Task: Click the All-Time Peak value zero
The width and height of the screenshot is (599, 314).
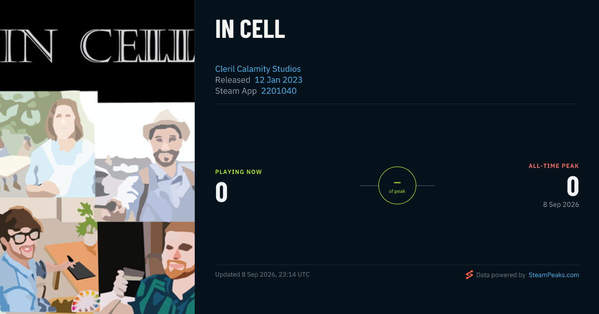Action: point(573,186)
